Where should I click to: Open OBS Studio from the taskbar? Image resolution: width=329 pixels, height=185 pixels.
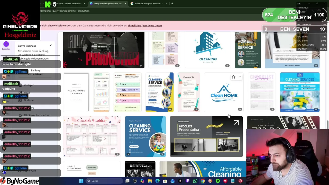[135, 181]
